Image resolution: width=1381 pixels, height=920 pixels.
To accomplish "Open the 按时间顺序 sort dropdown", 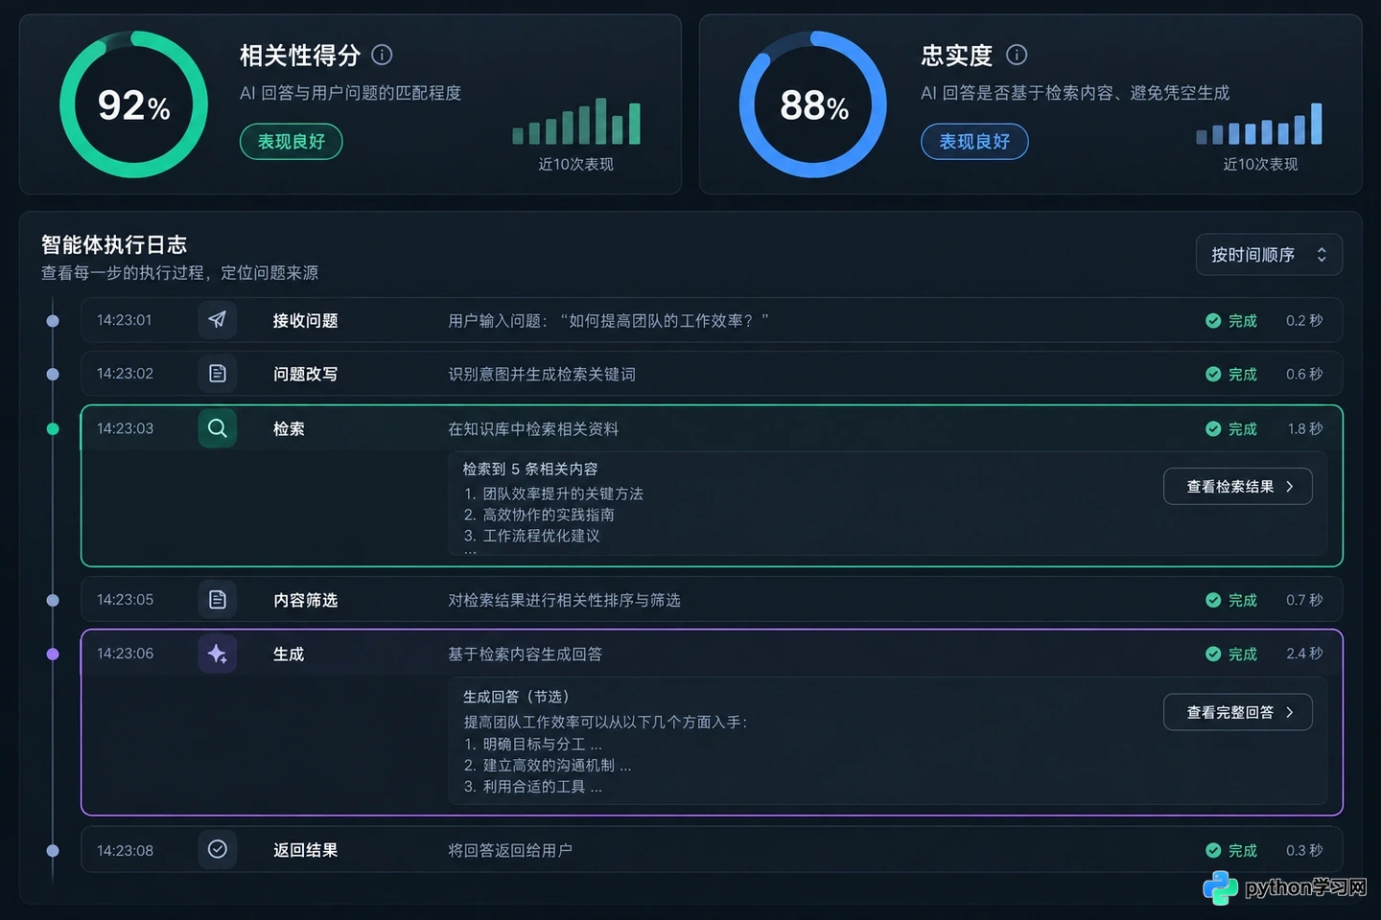I will (x=1269, y=255).
